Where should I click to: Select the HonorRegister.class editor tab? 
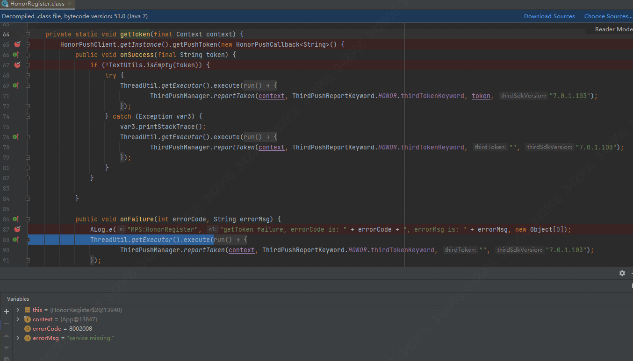point(37,4)
